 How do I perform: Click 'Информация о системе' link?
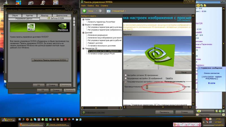pos(95,112)
